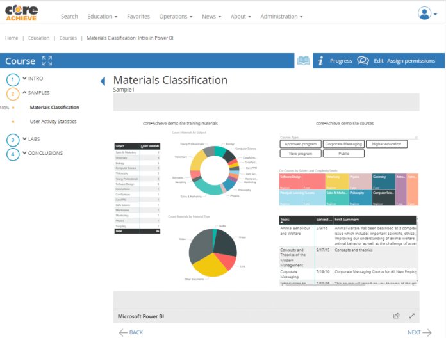The width and height of the screenshot is (446, 338).
Task: Open the book reading view icon
Action: (303, 61)
